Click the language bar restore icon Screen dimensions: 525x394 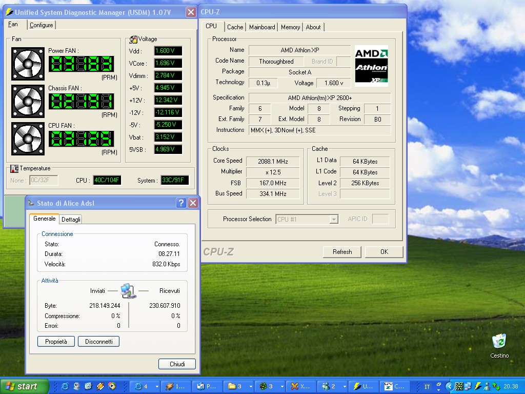point(439,385)
